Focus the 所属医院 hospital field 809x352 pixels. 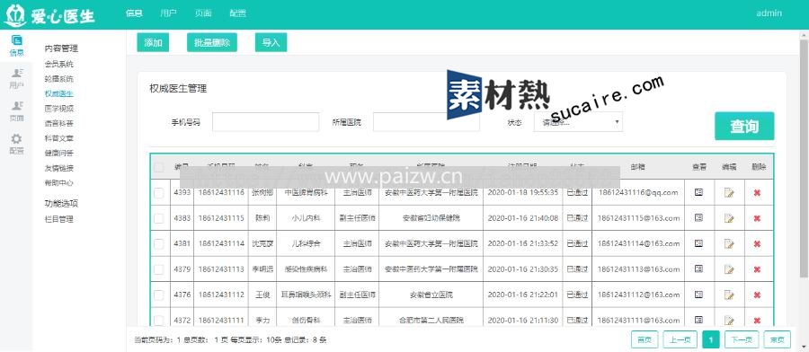click(426, 122)
